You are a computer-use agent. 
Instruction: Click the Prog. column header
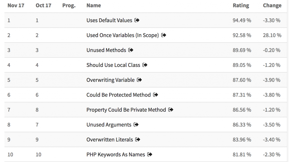[x=69, y=6]
